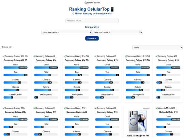Click the Samsung Galaxy A15 5G bold title
The width and height of the screenshot is (184, 138).
[138, 60]
